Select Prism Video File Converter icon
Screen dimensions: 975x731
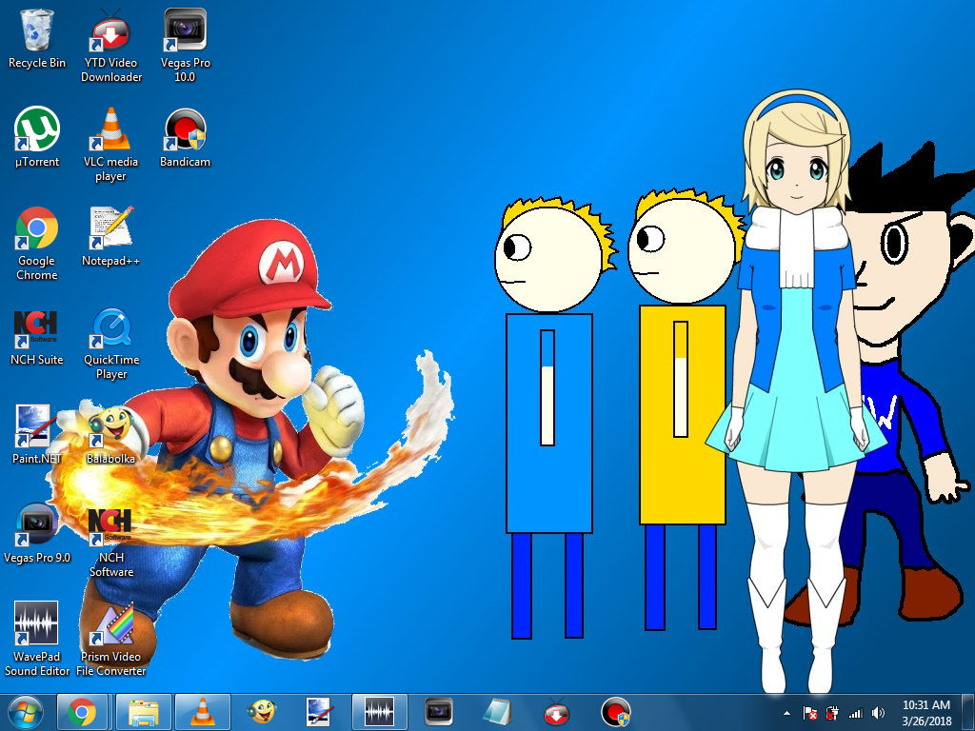110,639
